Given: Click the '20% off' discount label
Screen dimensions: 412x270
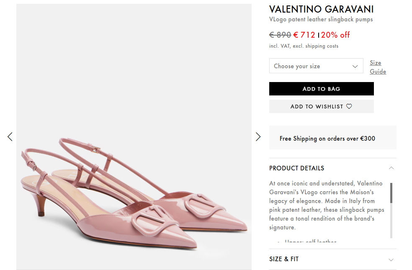Looking at the screenshot, I should pos(335,35).
